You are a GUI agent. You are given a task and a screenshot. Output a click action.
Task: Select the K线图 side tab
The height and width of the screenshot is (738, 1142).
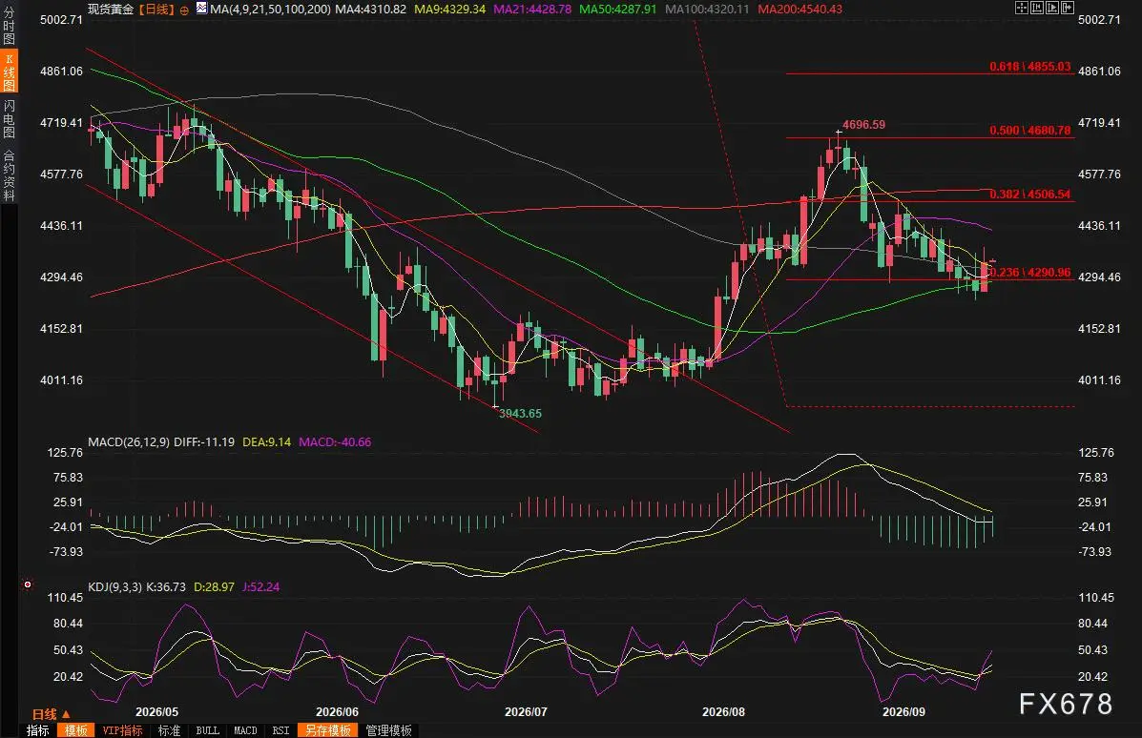click(9, 72)
